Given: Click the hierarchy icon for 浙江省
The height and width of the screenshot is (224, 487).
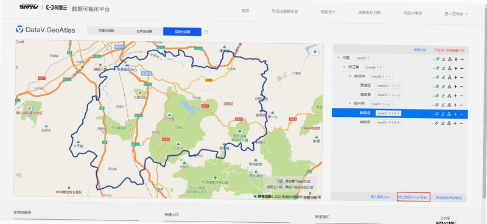Looking at the screenshot, I should point(449,68).
